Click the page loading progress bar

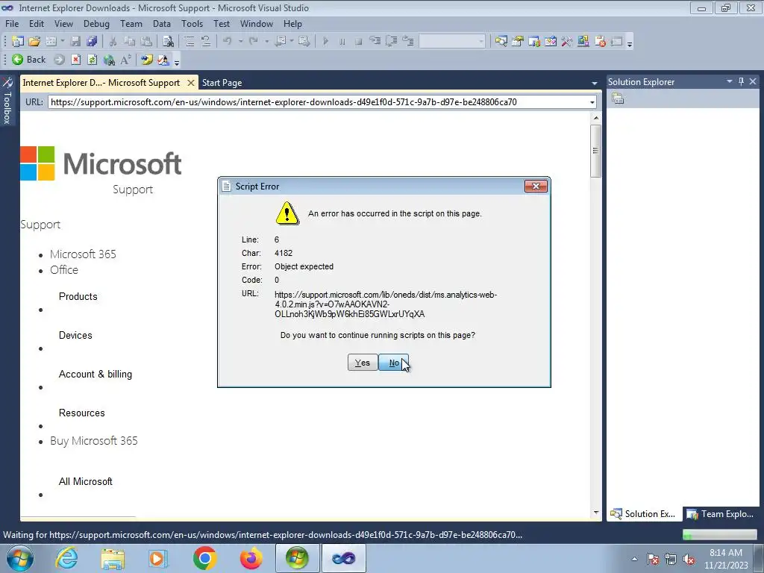click(x=720, y=535)
